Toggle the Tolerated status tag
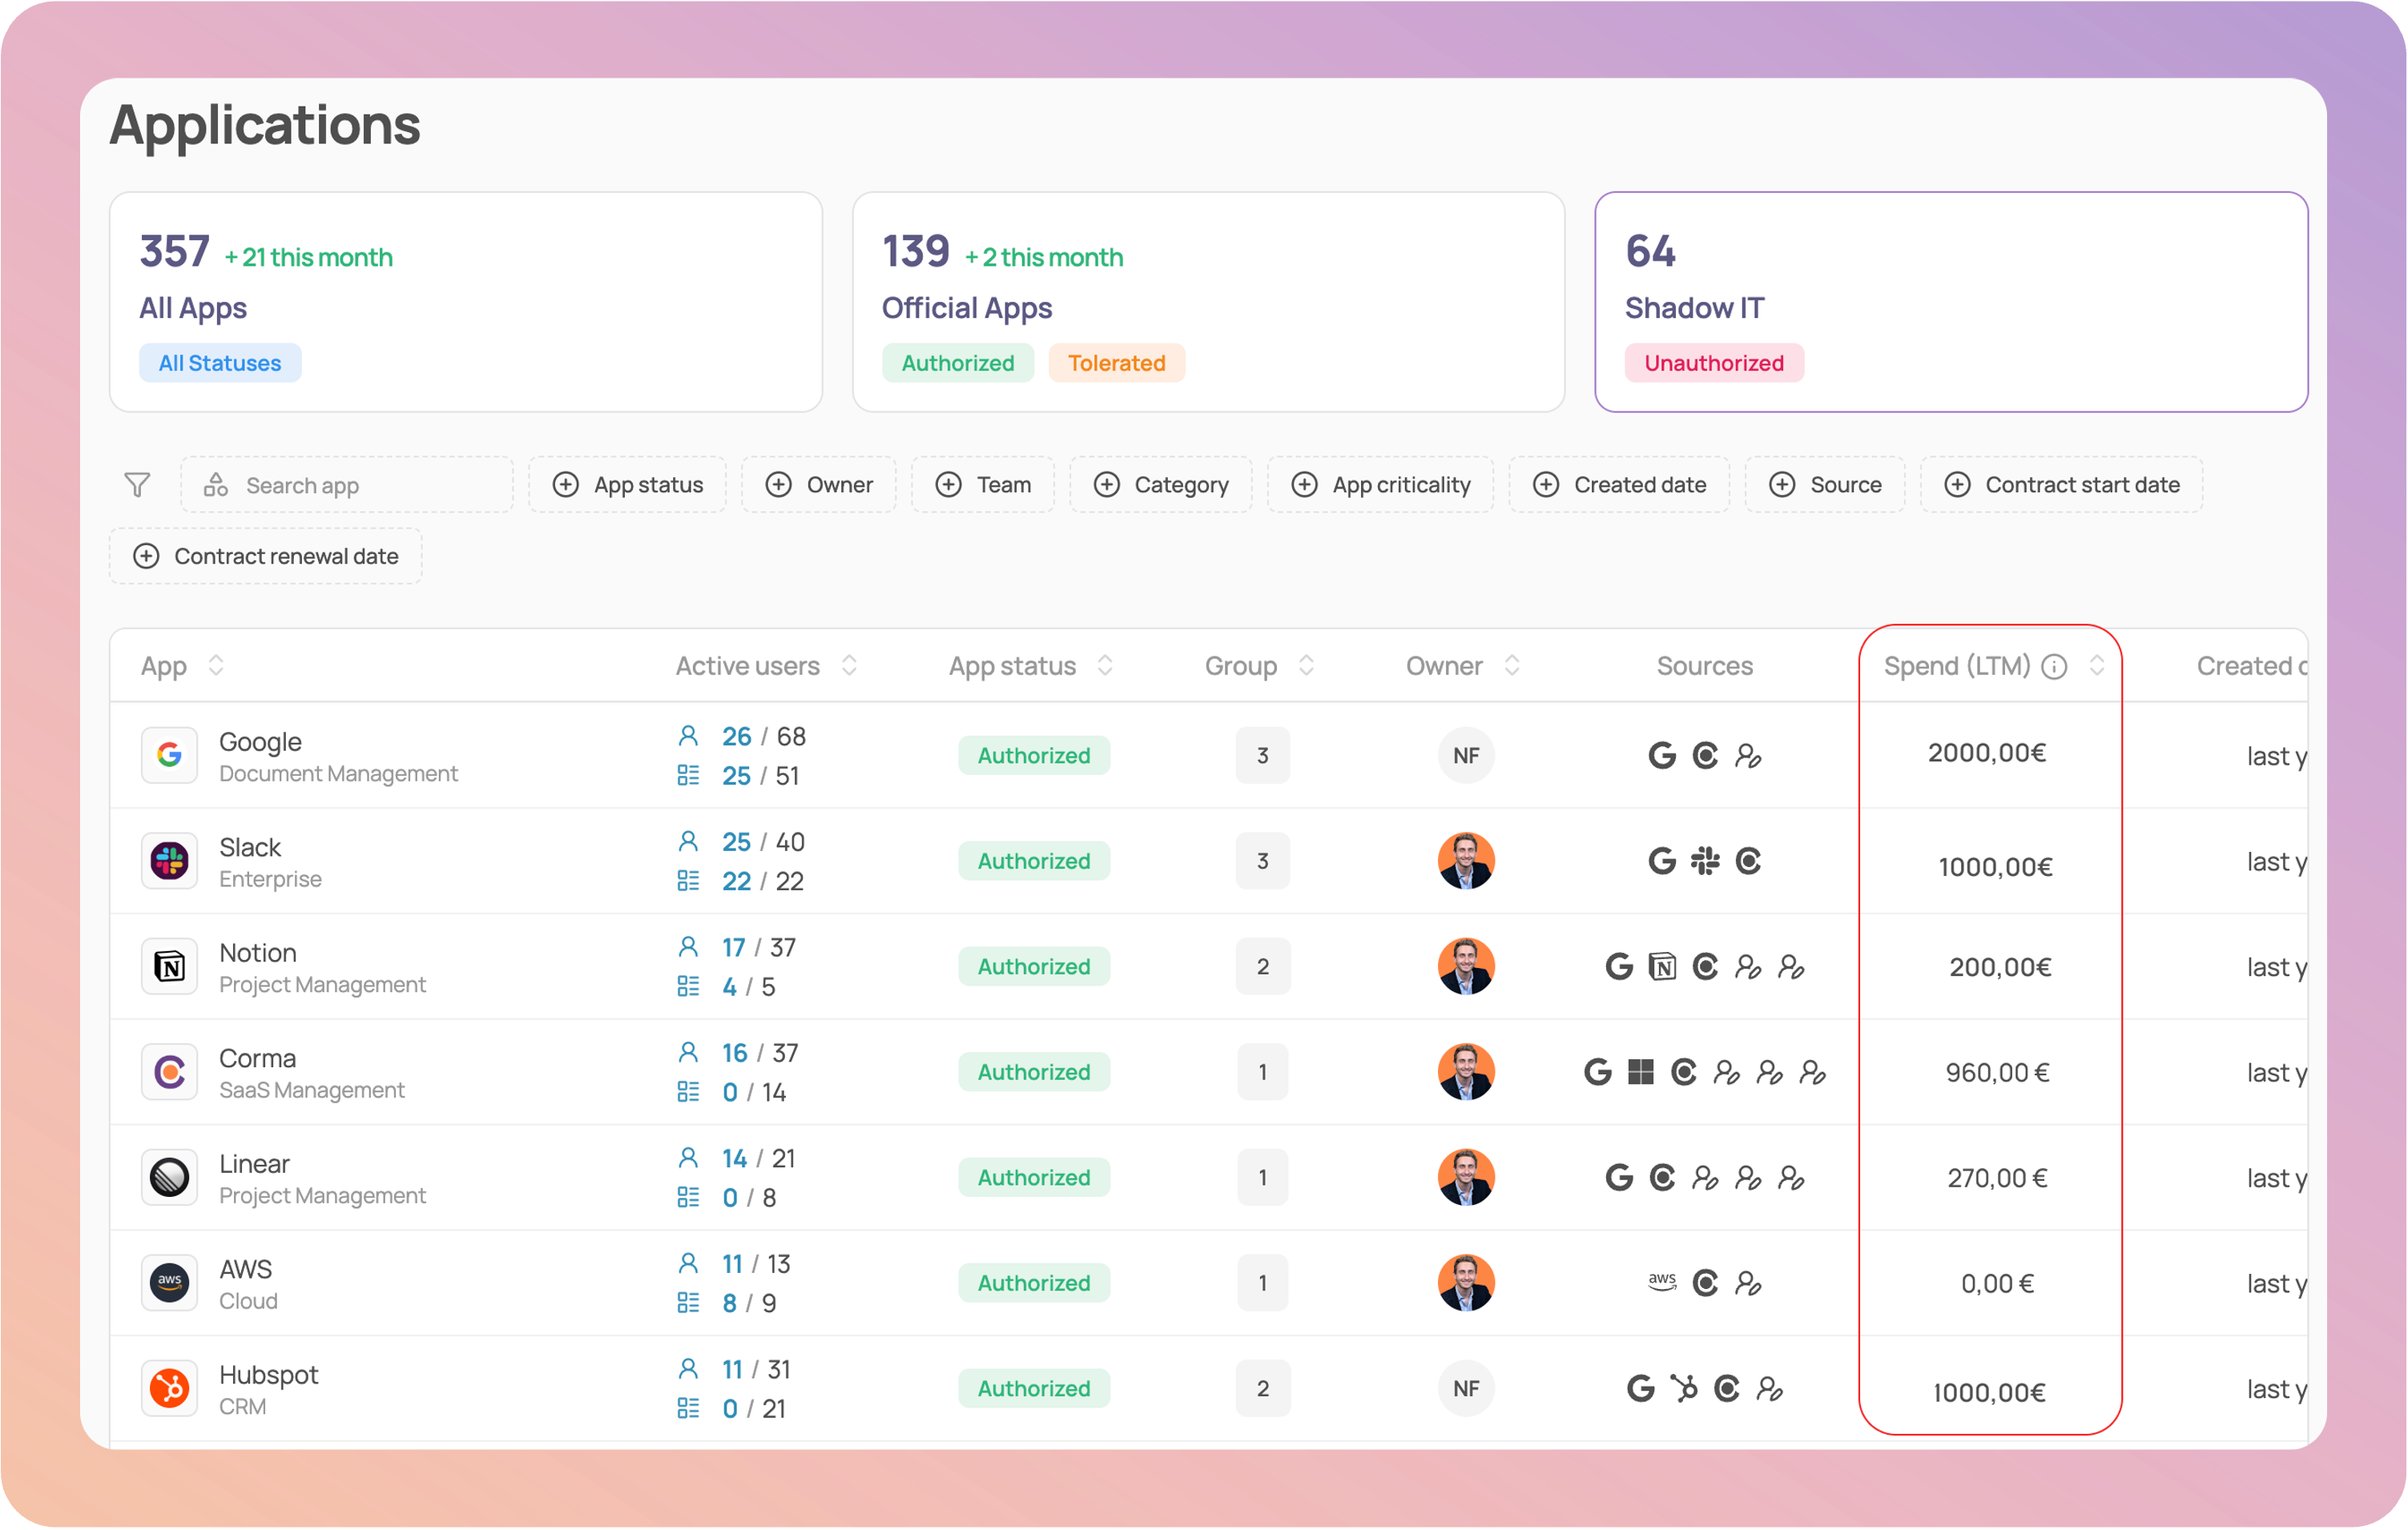 click(x=1116, y=363)
